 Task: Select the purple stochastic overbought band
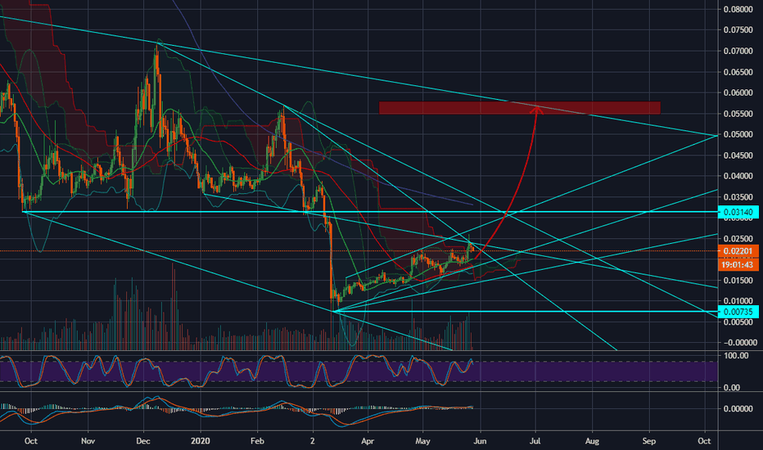359,371
